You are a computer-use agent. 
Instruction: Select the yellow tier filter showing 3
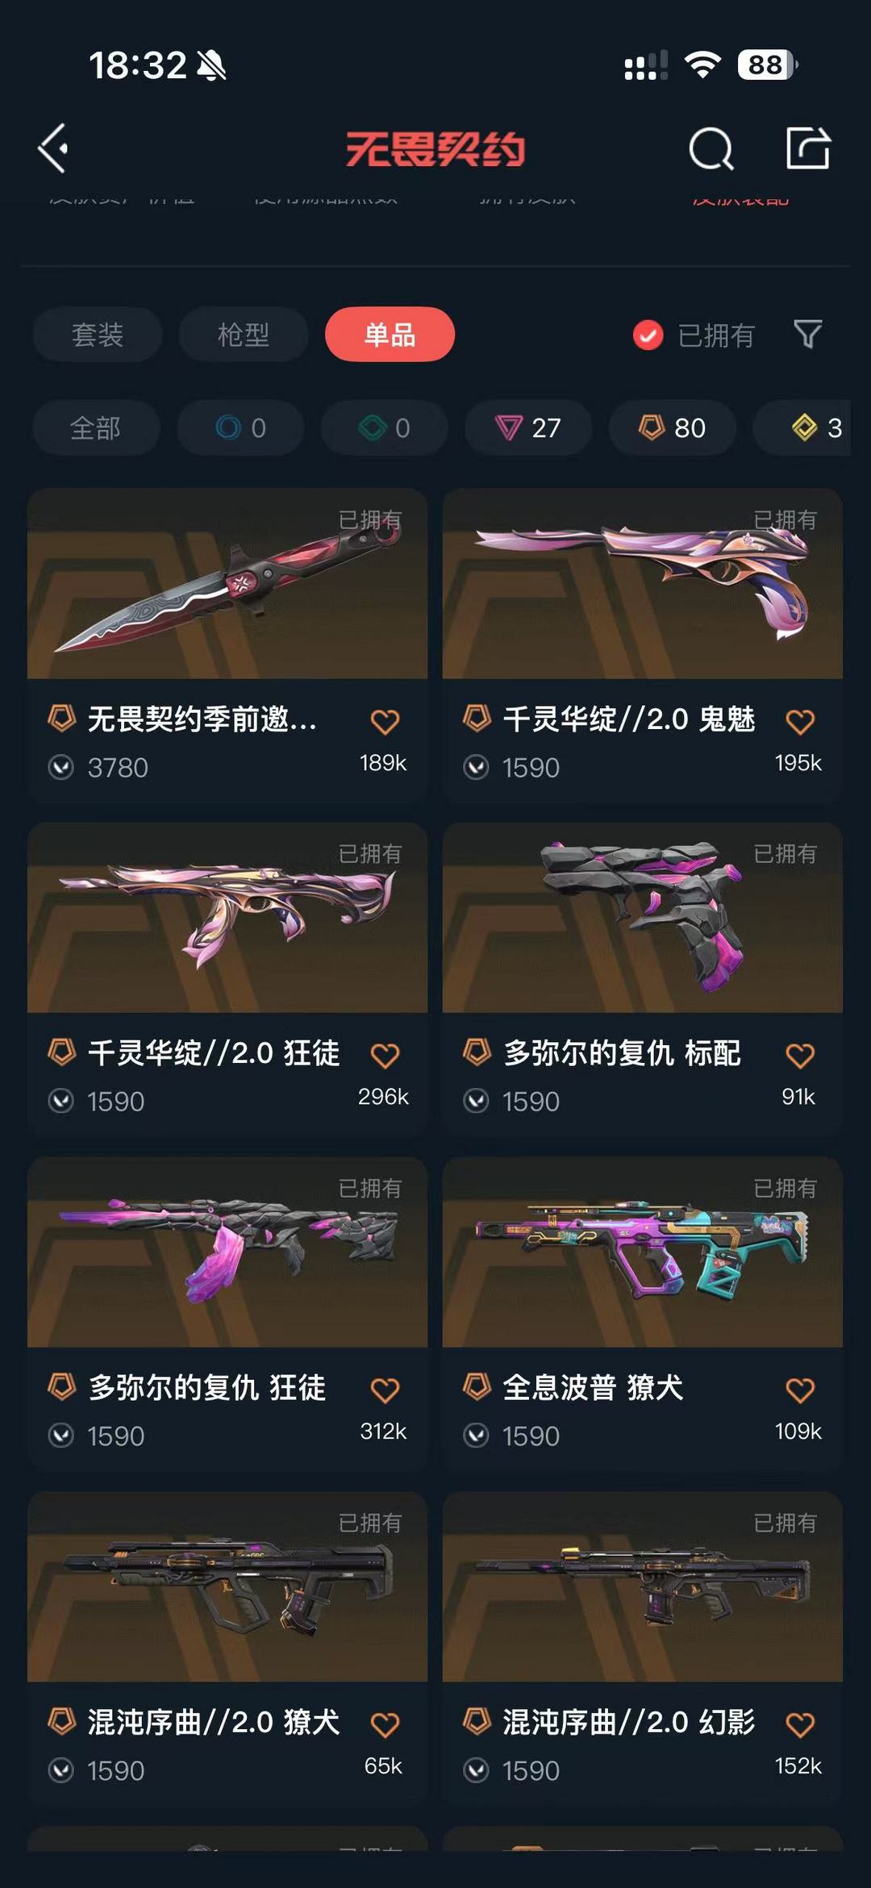click(x=806, y=427)
